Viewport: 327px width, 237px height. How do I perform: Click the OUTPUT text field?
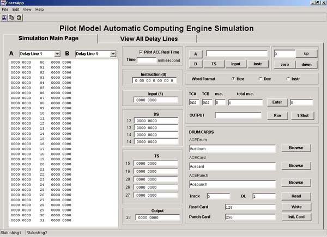238,115
